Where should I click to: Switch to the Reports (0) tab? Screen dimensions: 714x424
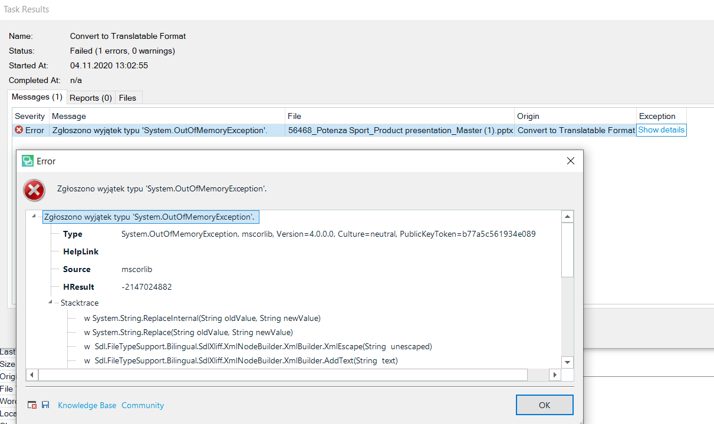[x=90, y=98]
